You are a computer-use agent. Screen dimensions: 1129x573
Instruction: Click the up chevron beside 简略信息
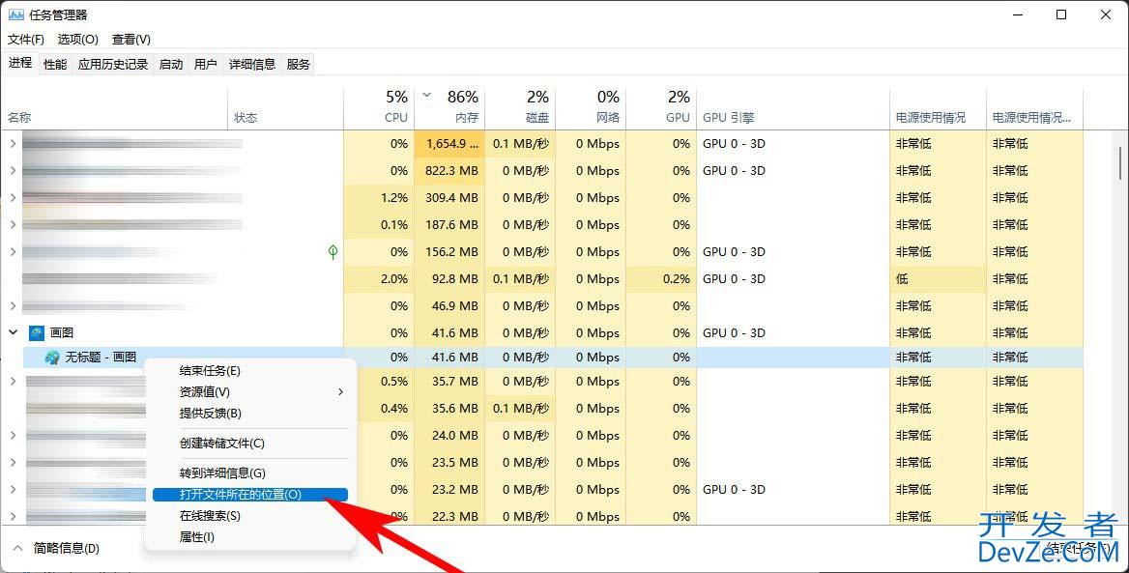click(x=18, y=549)
